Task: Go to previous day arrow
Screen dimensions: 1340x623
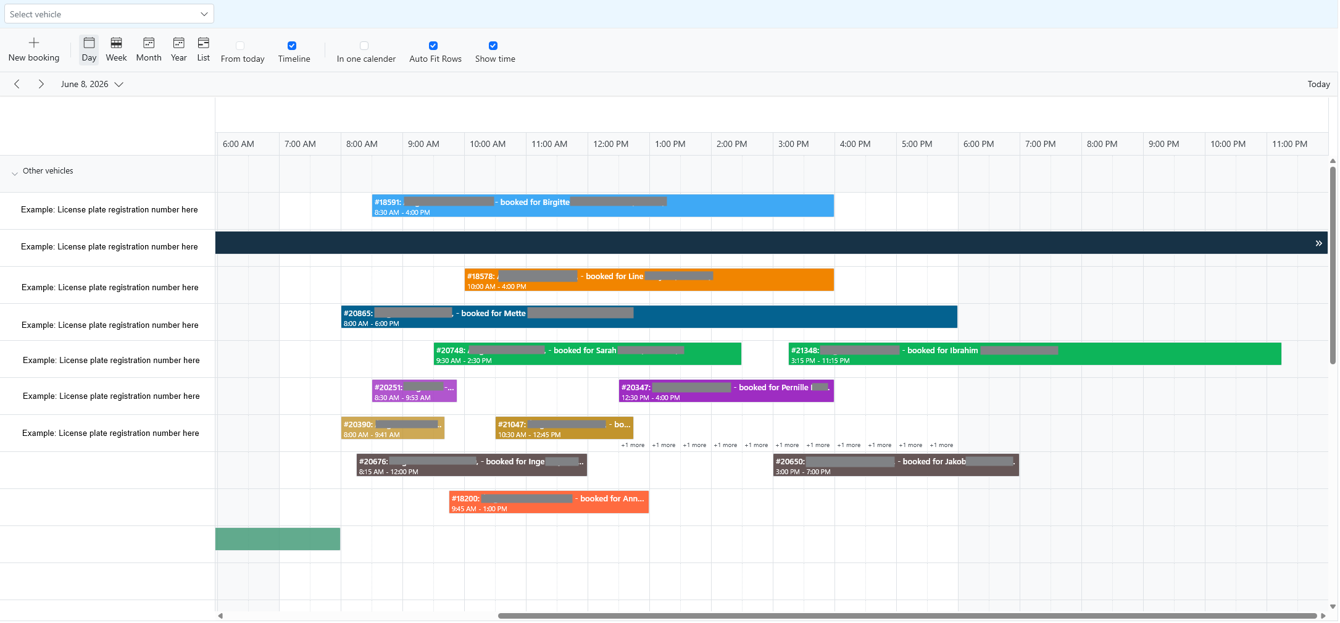Action: [x=17, y=84]
